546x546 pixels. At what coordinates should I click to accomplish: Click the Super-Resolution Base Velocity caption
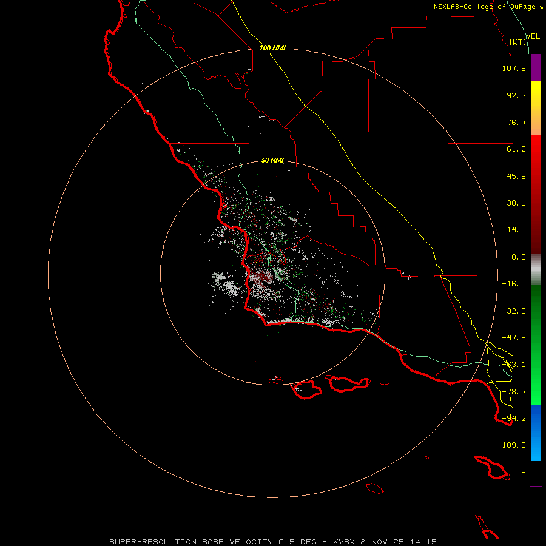pyautogui.click(x=273, y=542)
